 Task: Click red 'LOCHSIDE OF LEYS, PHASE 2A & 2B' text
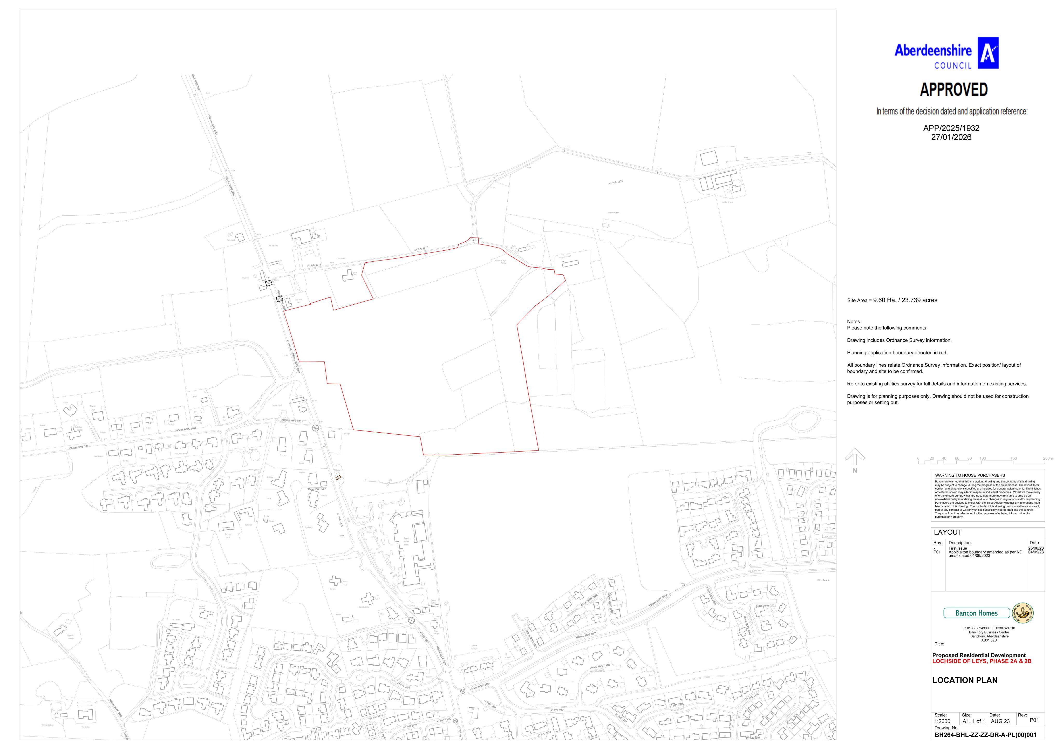coord(982,661)
